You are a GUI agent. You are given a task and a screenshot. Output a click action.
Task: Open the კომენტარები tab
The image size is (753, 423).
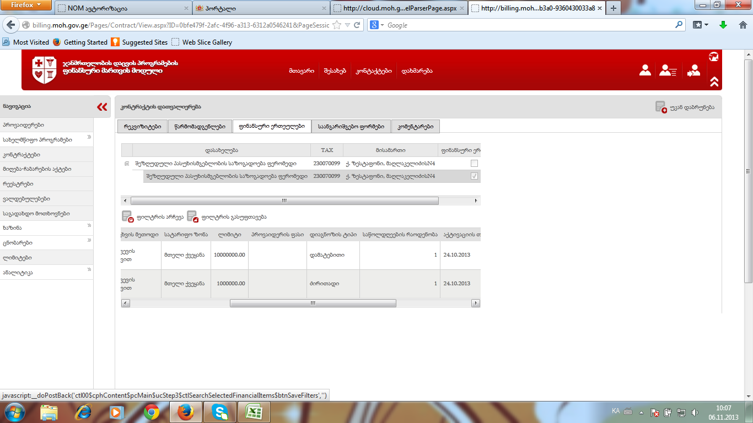coord(415,127)
